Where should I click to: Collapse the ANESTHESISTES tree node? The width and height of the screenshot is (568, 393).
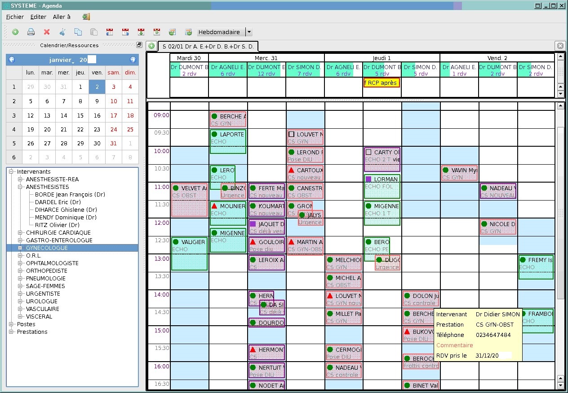pos(20,187)
